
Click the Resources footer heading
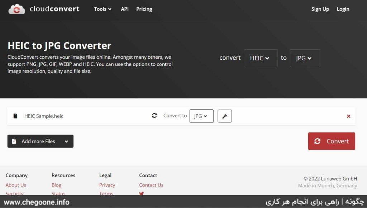[x=63, y=175]
